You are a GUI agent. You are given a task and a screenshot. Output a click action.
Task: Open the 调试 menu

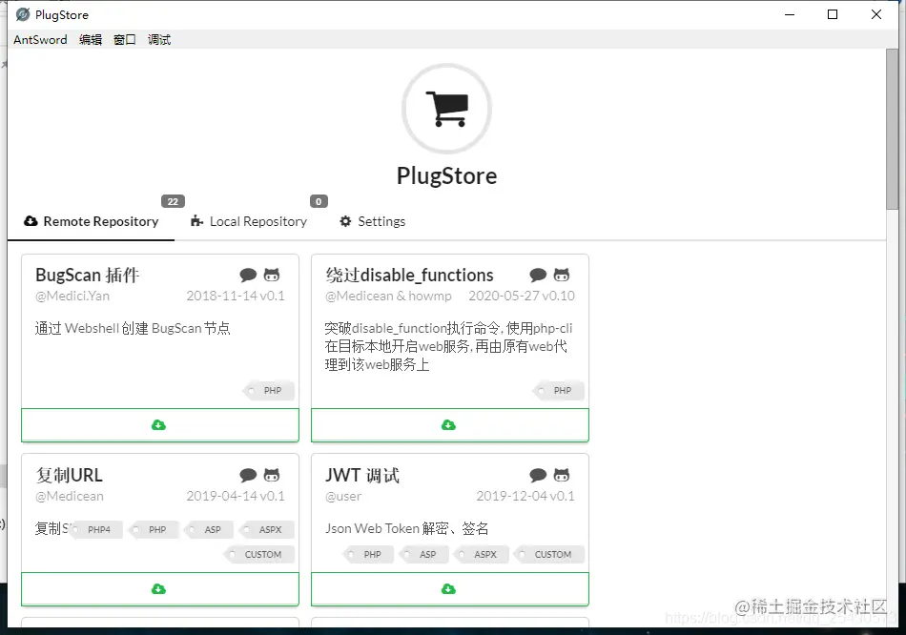tap(157, 39)
